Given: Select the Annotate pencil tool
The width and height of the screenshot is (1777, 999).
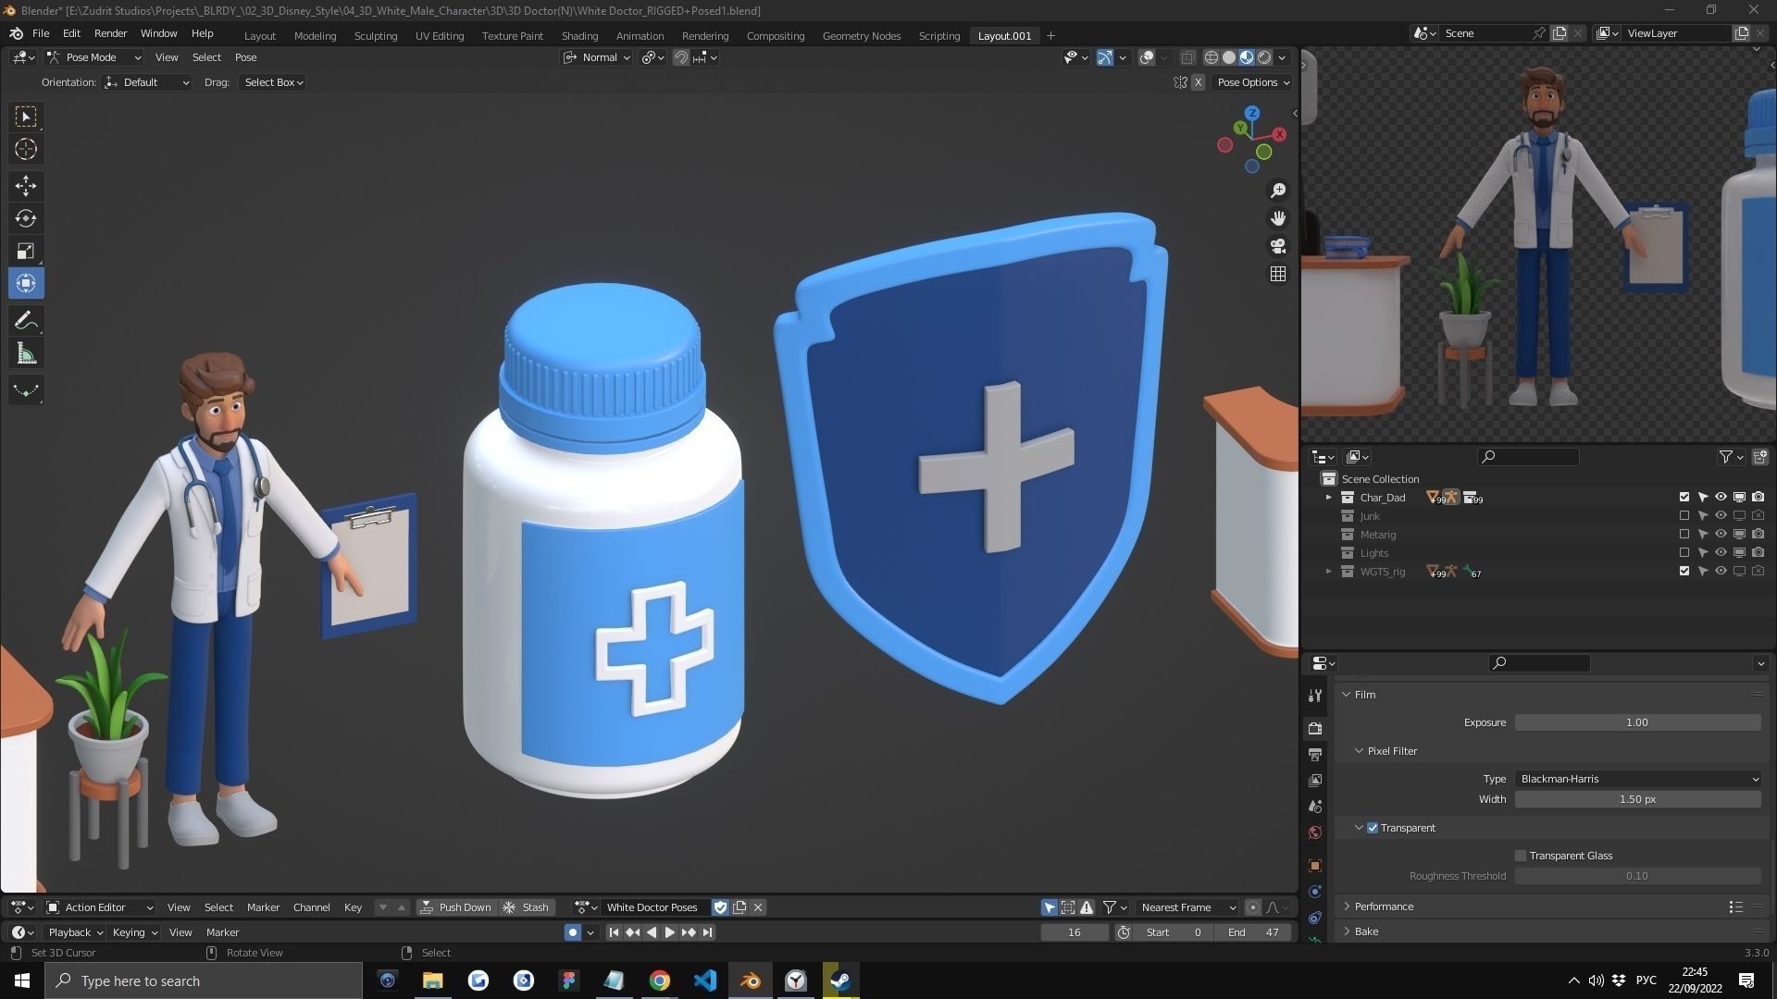Looking at the screenshot, I should 26,321.
